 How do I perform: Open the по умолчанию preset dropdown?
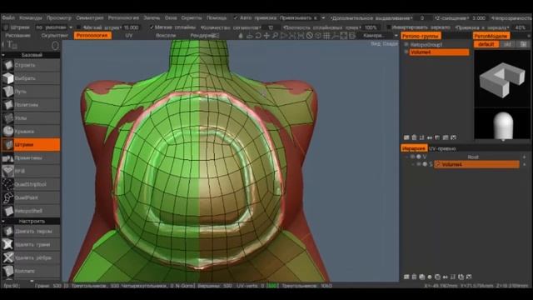[53, 27]
